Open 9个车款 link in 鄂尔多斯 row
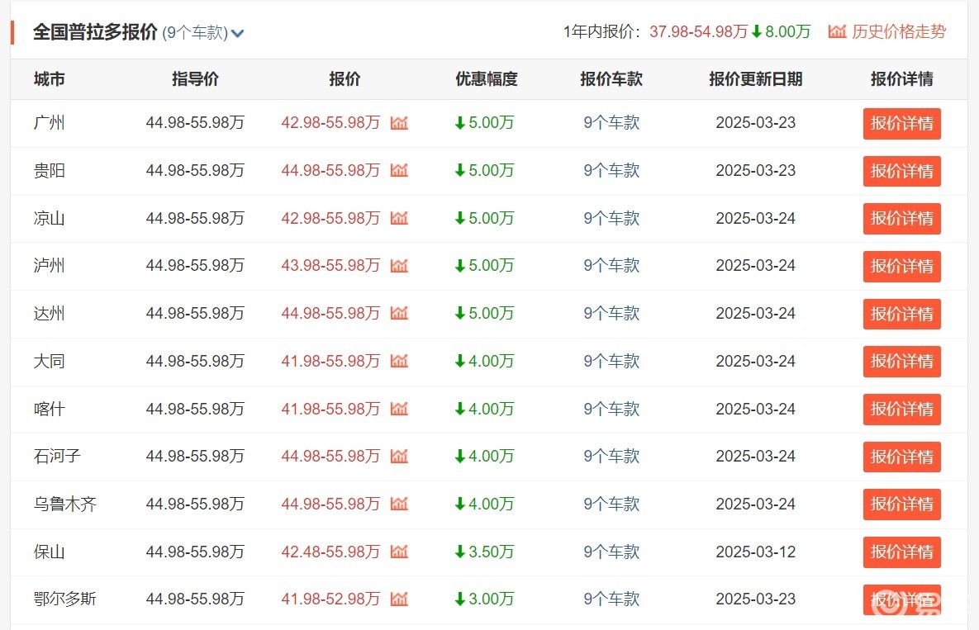Image resolution: width=979 pixels, height=630 pixels. pyautogui.click(x=611, y=599)
